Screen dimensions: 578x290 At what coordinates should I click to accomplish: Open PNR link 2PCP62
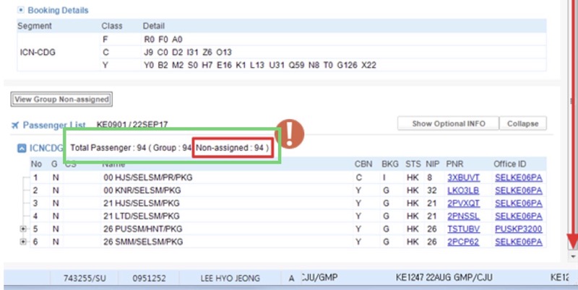pos(462,242)
